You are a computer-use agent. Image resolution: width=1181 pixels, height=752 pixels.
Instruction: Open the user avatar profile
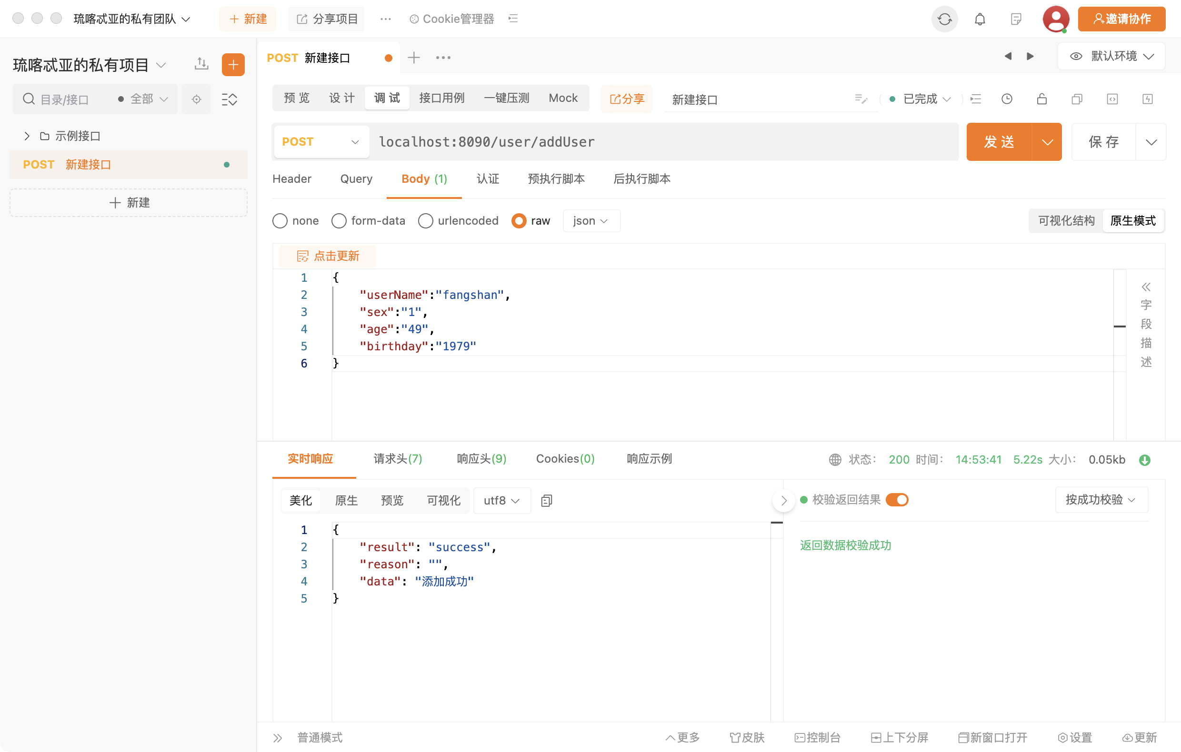point(1055,19)
